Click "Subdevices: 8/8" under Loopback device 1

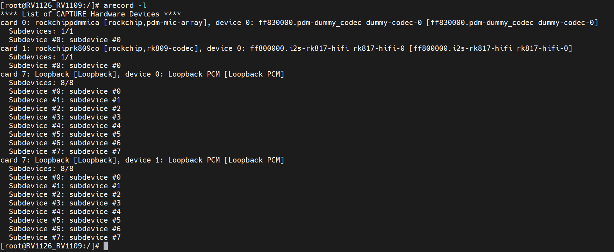coord(41,169)
